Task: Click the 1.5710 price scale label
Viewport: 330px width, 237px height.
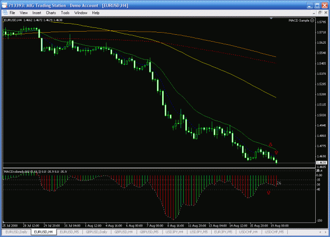Action: click(x=322, y=32)
